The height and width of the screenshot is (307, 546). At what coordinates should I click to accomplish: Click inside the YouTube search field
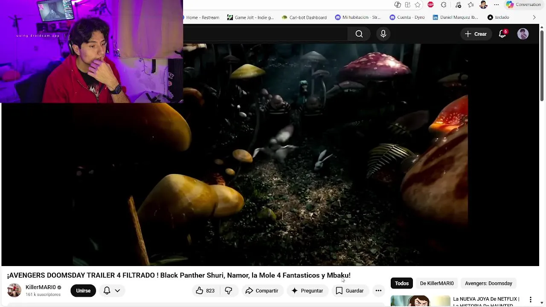coord(265,34)
